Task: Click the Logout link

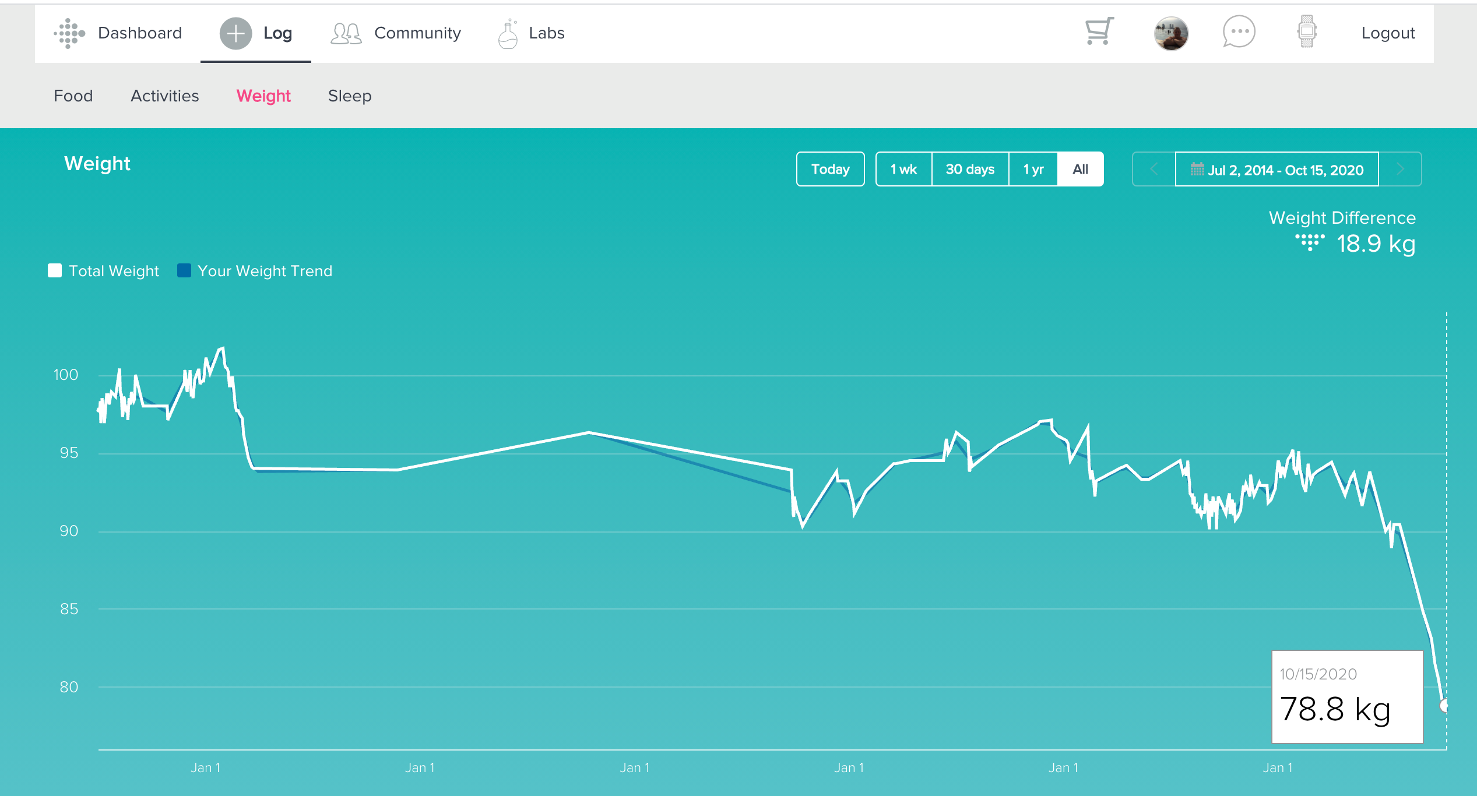Action: coord(1387,33)
